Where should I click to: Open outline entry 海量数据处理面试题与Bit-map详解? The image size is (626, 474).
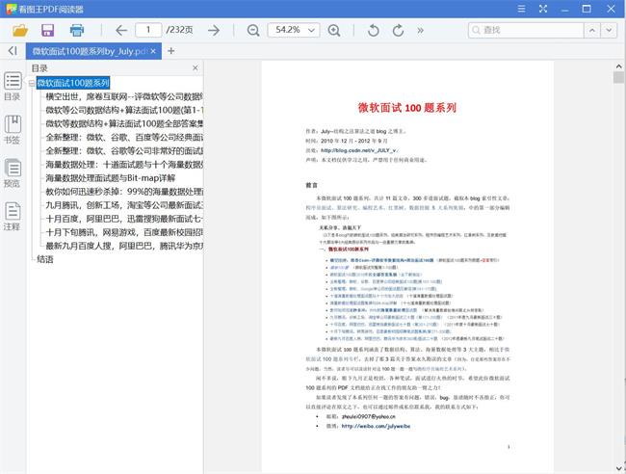coord(110,178)
